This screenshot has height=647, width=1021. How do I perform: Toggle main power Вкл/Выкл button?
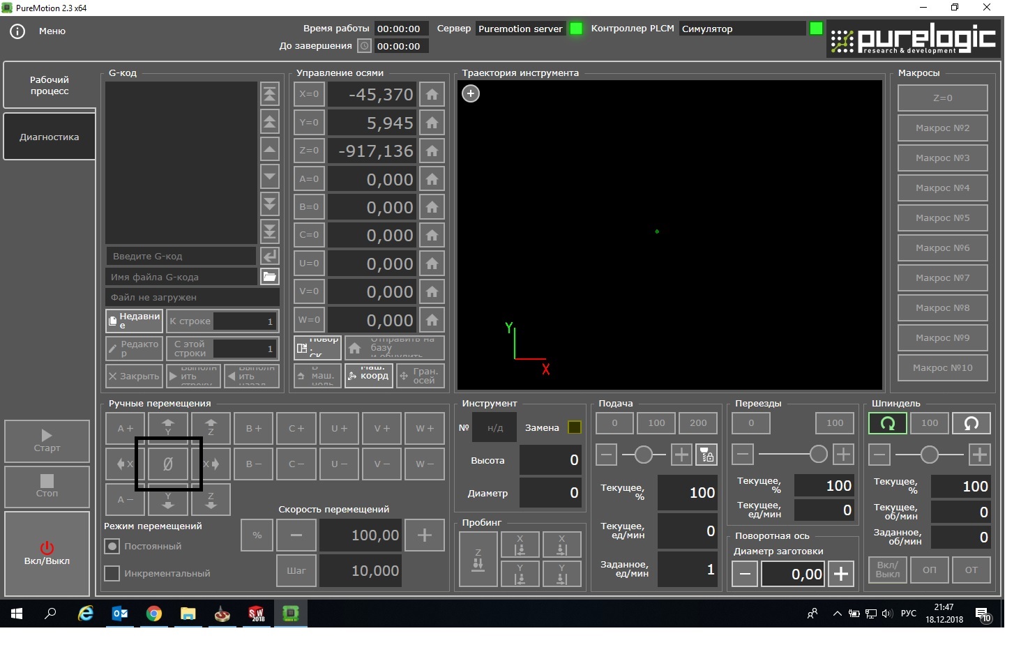coord(47,554)
